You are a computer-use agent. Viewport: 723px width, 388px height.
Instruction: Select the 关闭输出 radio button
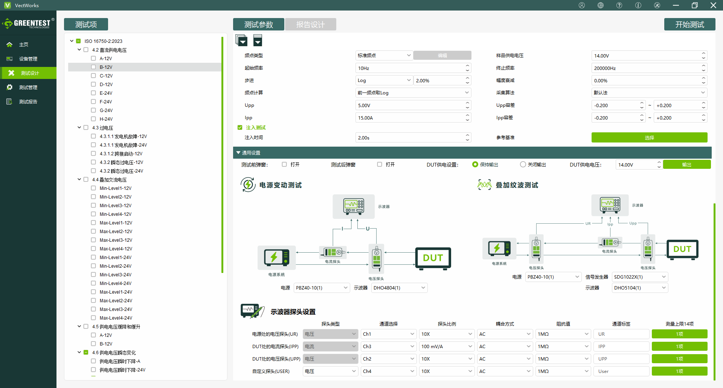coord(523,164)
